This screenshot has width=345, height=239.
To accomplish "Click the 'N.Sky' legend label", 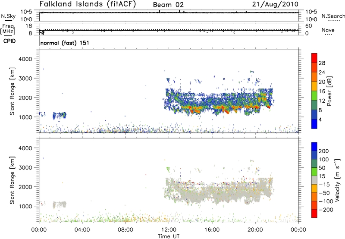I will (x=8, y=16).
